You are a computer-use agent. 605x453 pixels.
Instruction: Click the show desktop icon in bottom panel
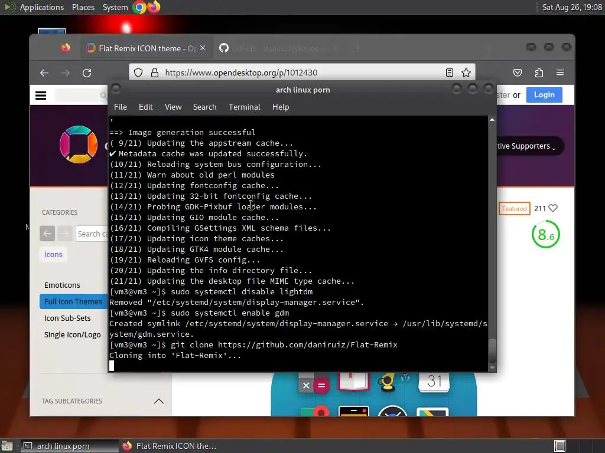pos(6,446)
